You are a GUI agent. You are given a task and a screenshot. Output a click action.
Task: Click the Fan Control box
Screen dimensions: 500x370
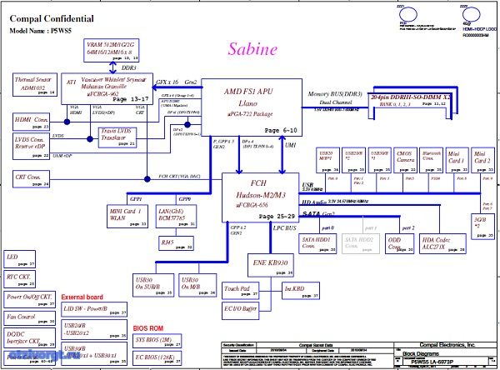30,318
